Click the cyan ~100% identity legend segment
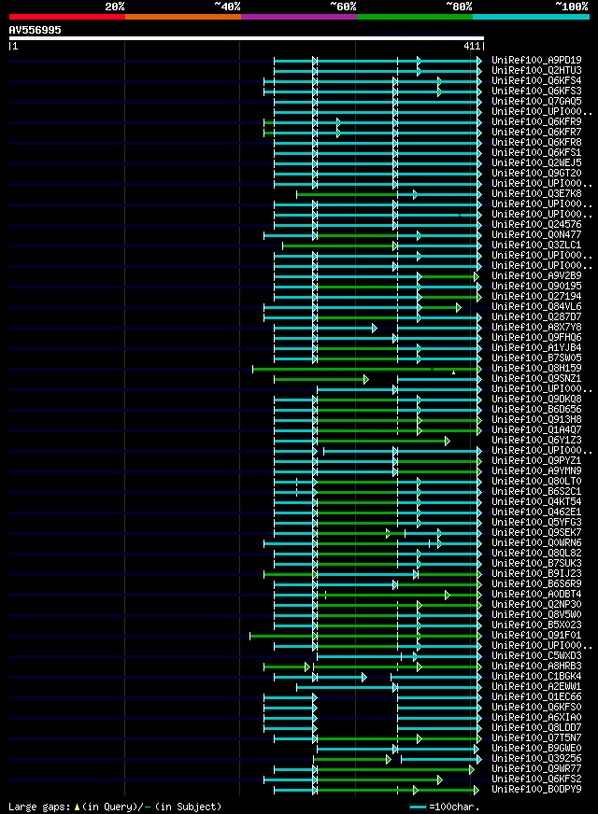This screenshot has width=598, height=814. tap(531, 17)
